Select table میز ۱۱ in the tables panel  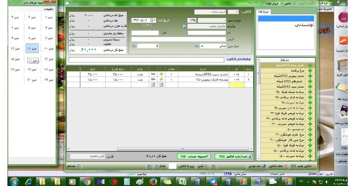(x=32, y=49)
